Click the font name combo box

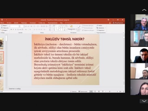coord(14,27)
